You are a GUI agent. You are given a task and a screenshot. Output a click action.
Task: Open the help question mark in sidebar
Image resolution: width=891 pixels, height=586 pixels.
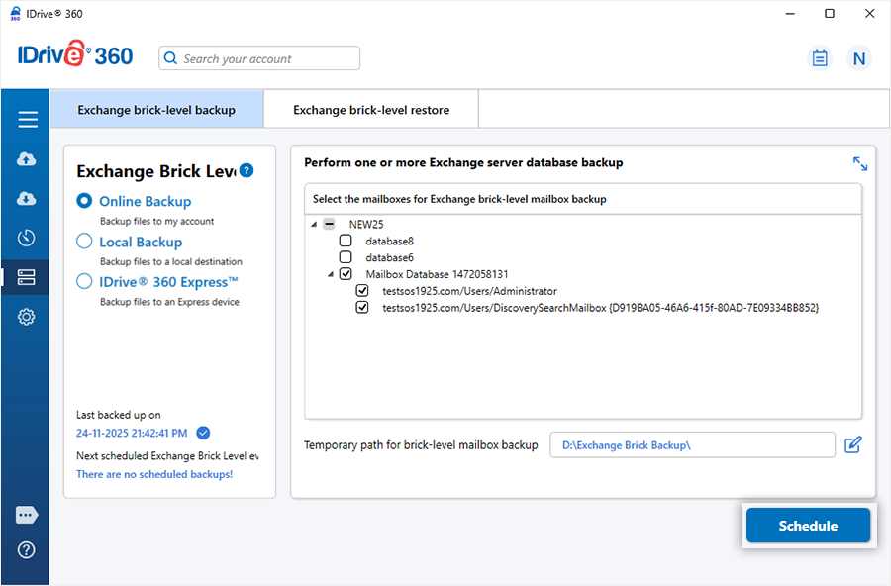tap(27, 550)
